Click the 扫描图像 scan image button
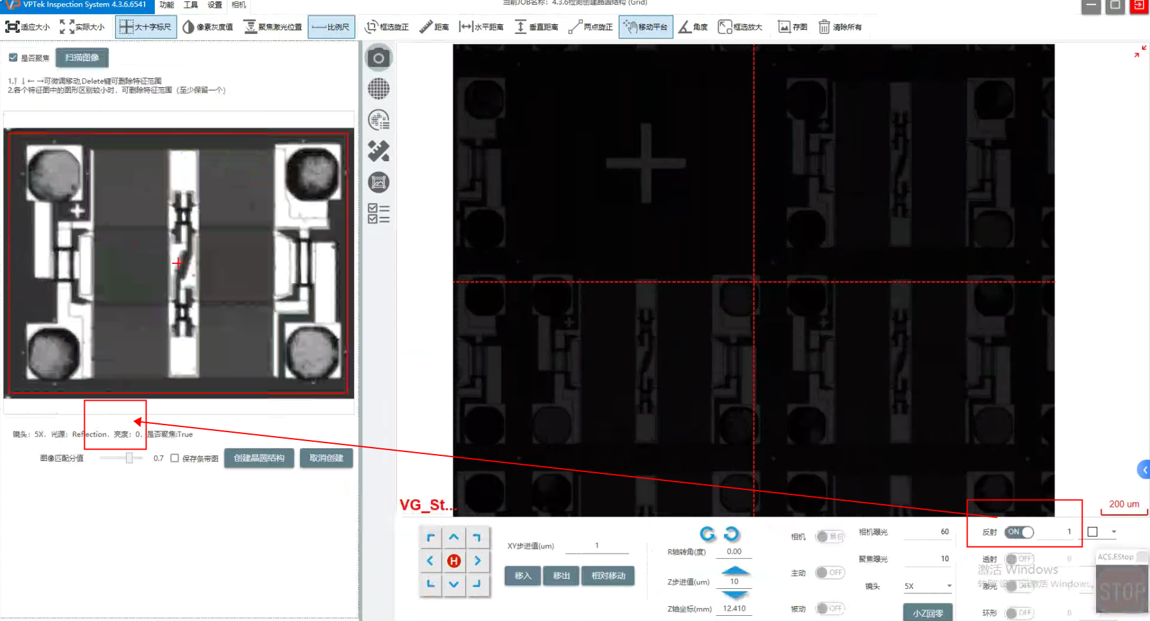Viewport: 1150px width, 621px height. [82, 57]
